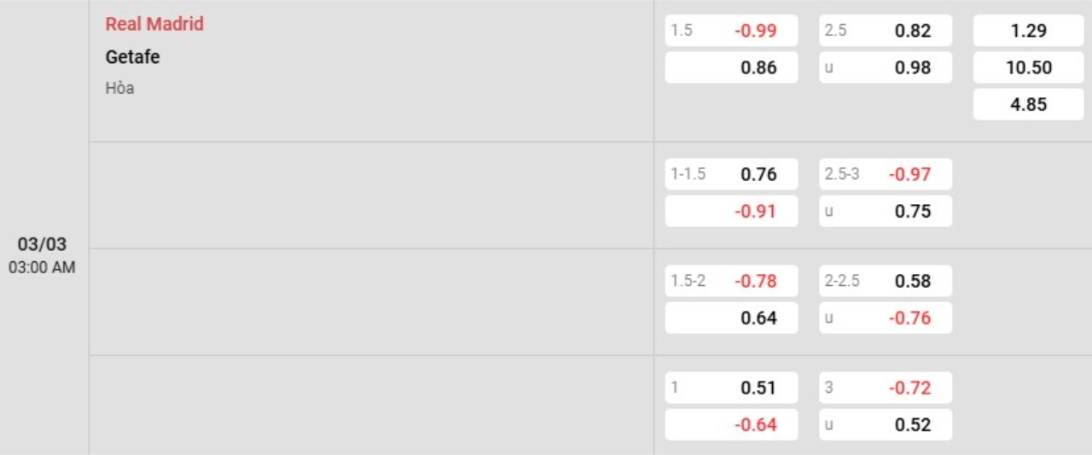Image resolution: width=1092 pixels, height=455 pixels.
Task: Choose Real Madrid win odds 1.29
Action: click(1028, 31)
